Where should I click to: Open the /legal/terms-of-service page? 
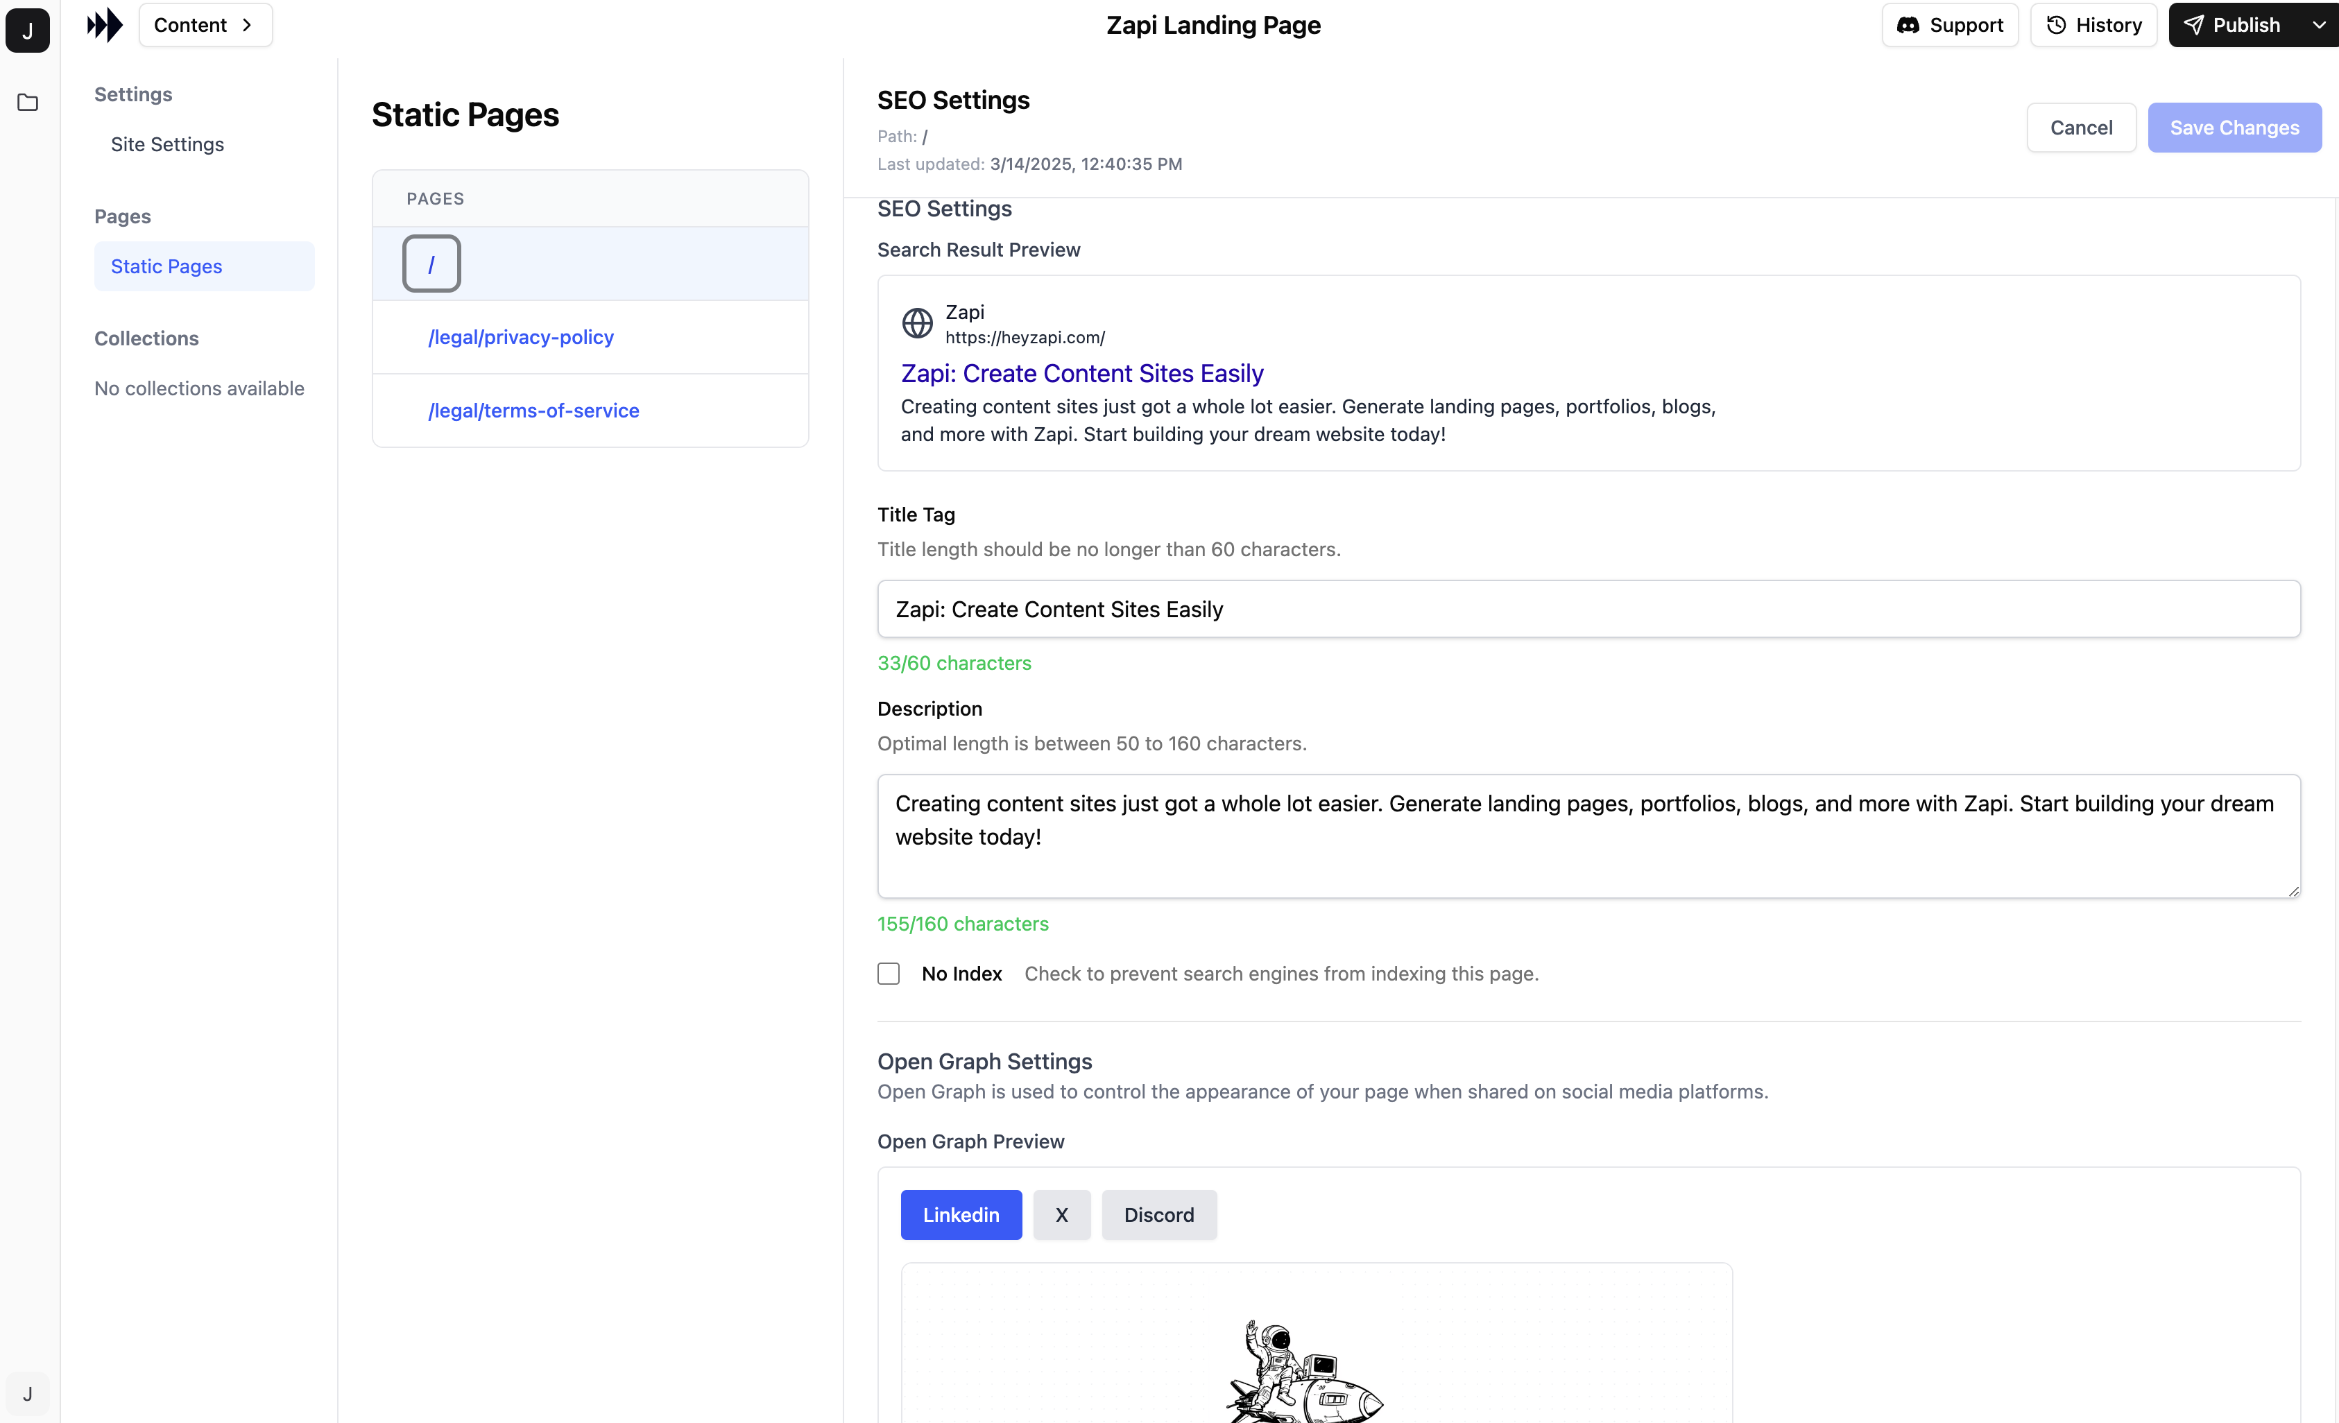point(533,410)
